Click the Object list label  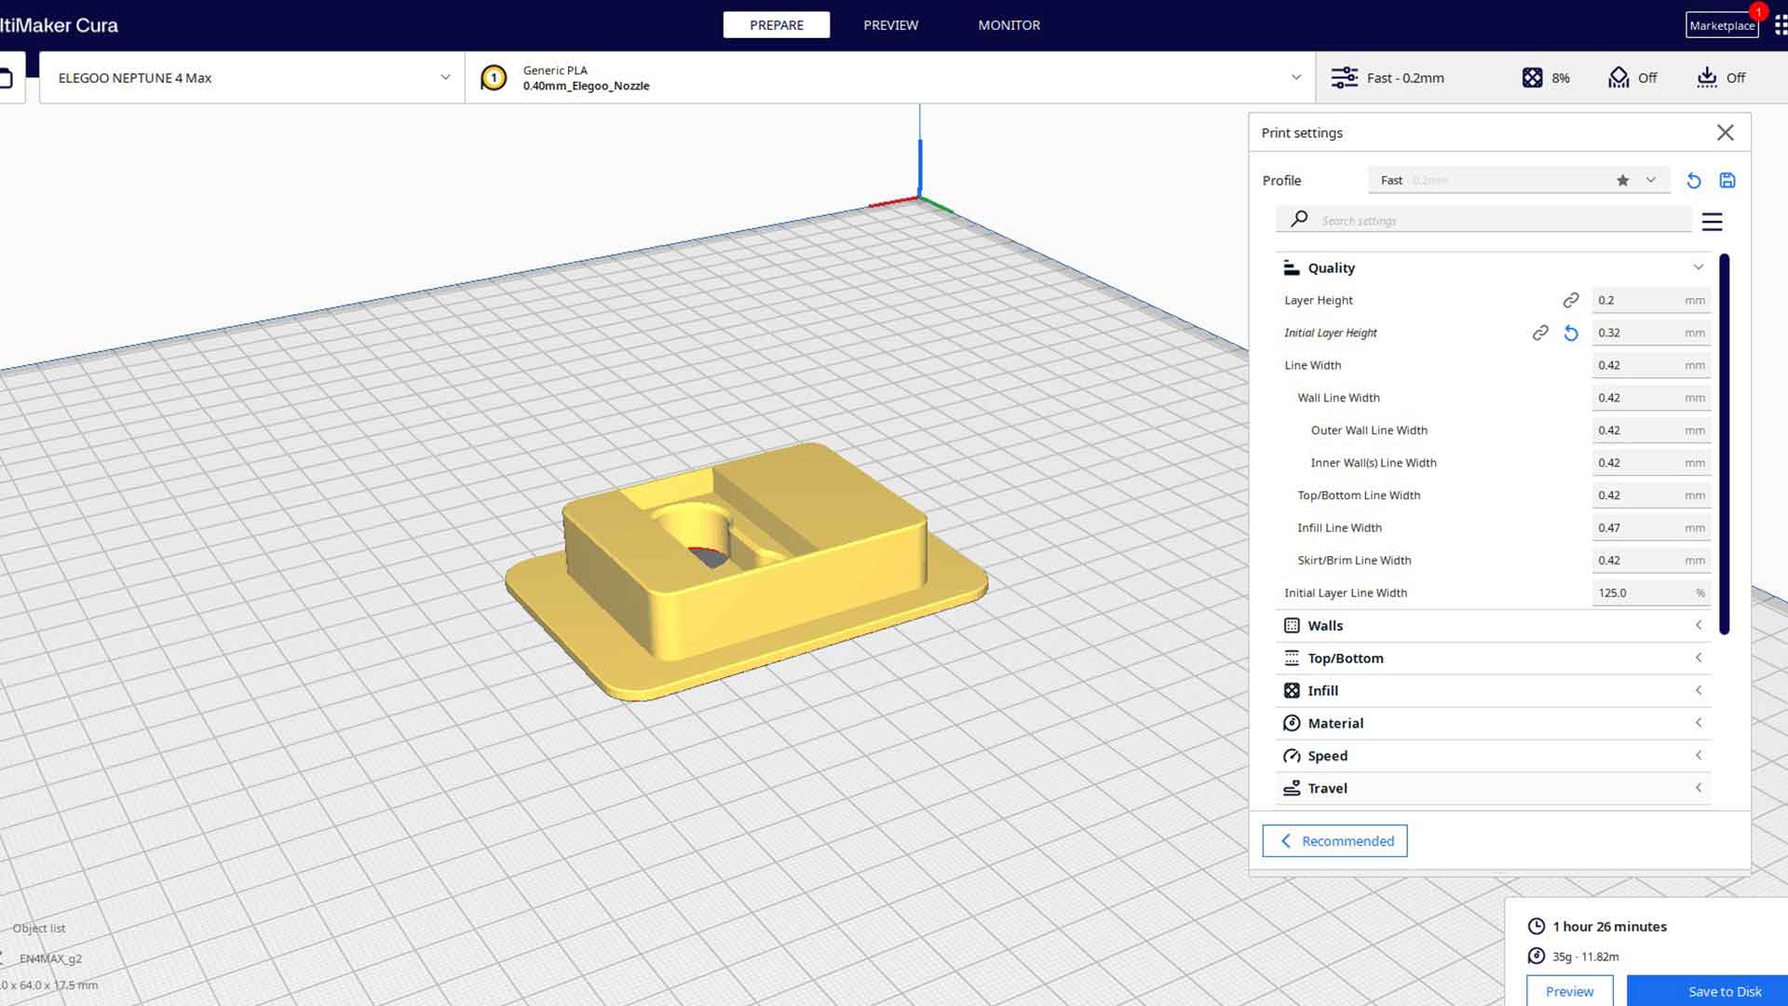tap(39, 929)
